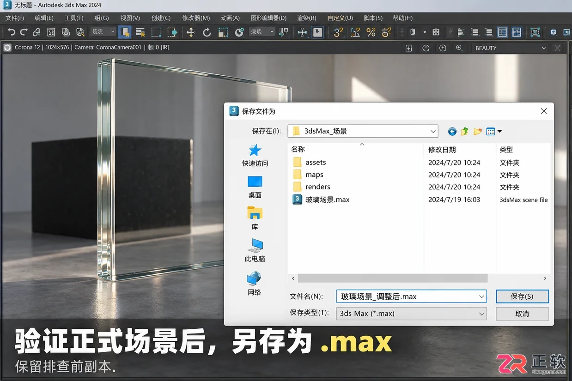Close the 保存文件为 dialog

point(544,111)
